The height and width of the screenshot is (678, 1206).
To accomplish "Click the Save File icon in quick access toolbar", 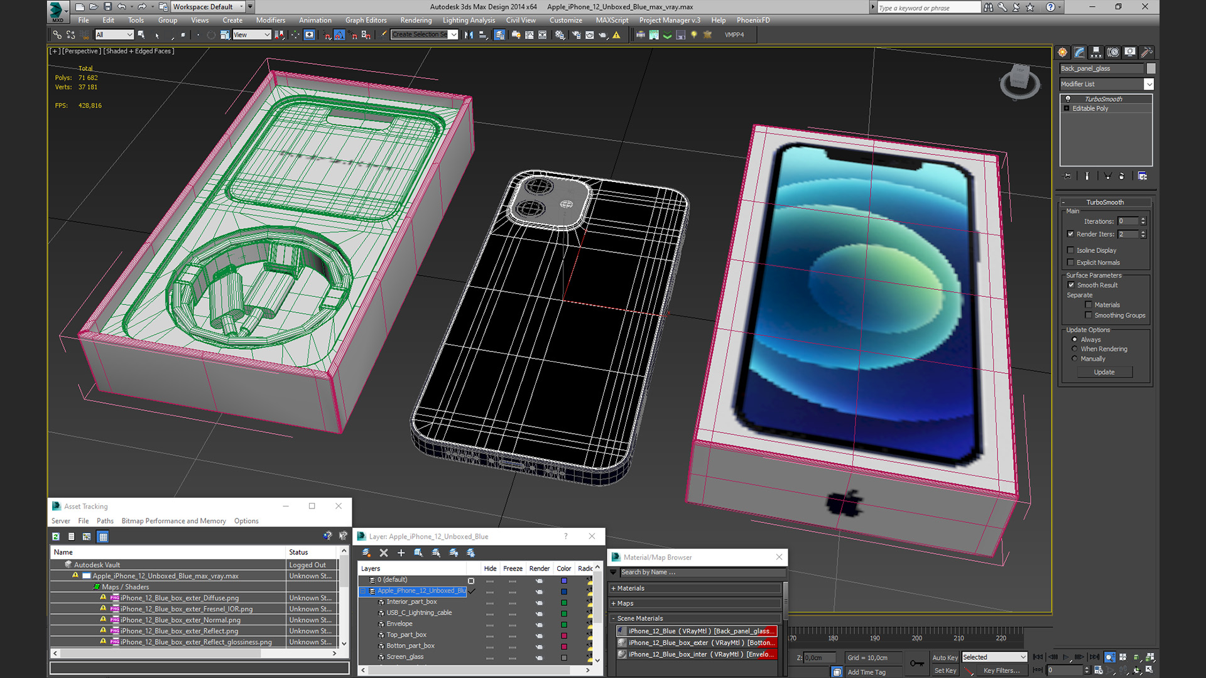I will tap(107, 7).
